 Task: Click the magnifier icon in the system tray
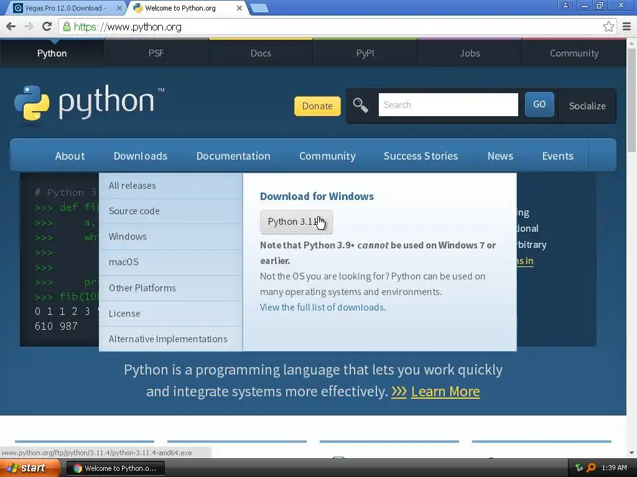(591, 468)
